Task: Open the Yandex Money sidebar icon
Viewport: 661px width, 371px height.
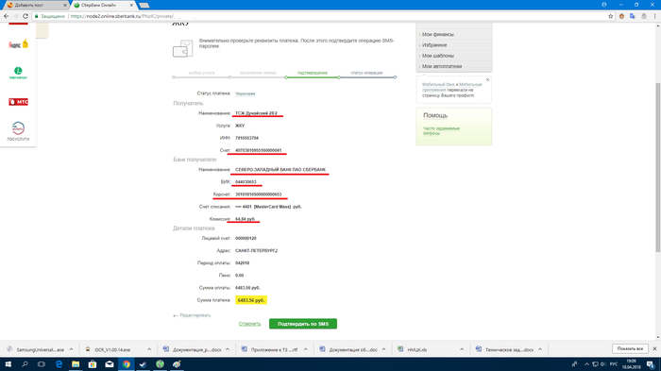Action: pyautogui.click(x=18, y=44)
